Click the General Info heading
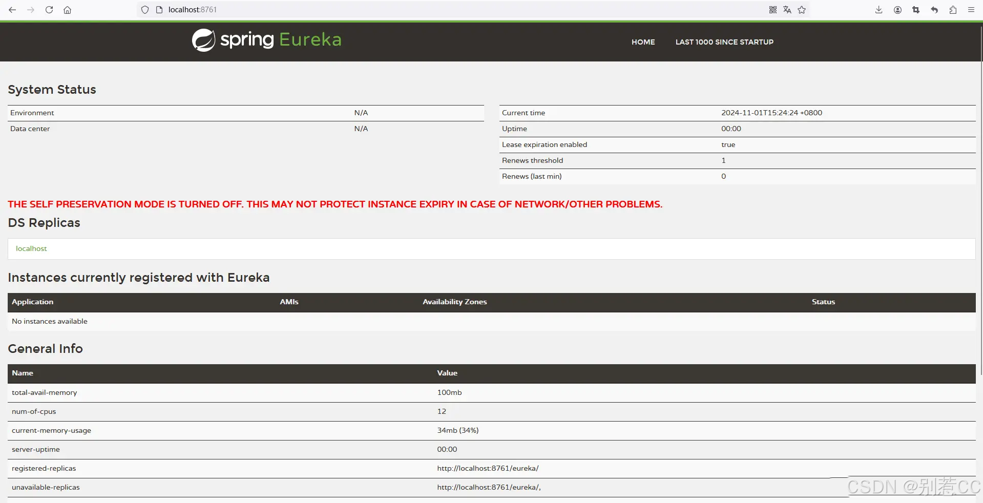This screenshot has height=503, width=983. pyautogui.click(x=45, y=349)
